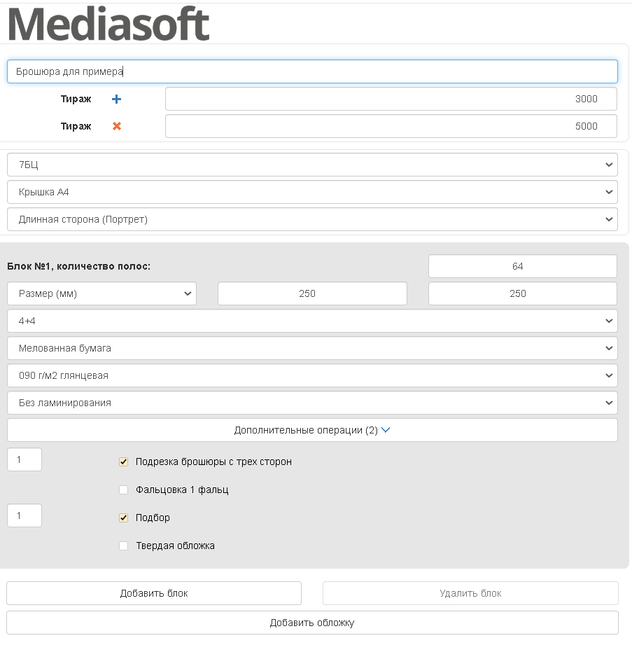Click the Добавить блок button
This screenshot has height=645, width=632.
(154, 593)
